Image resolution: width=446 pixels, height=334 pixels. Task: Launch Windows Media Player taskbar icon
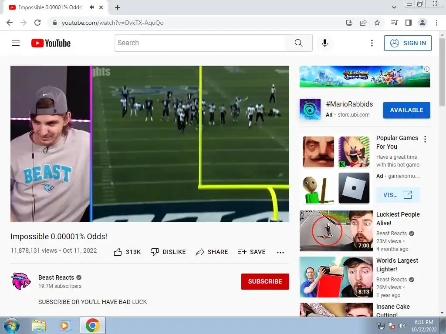(x=65, y=325)
